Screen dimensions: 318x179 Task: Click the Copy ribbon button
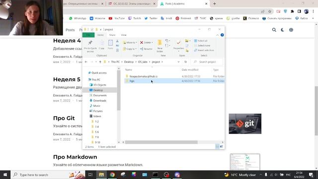coord(101,45)
